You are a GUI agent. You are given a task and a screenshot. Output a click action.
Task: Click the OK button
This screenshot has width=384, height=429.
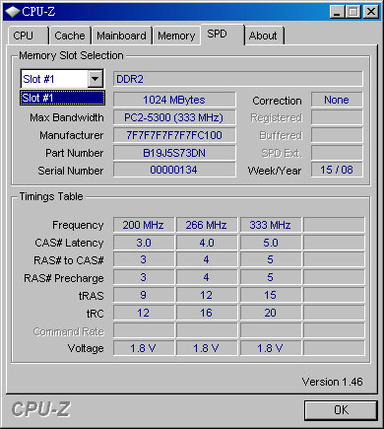click(x=341, y=410)
